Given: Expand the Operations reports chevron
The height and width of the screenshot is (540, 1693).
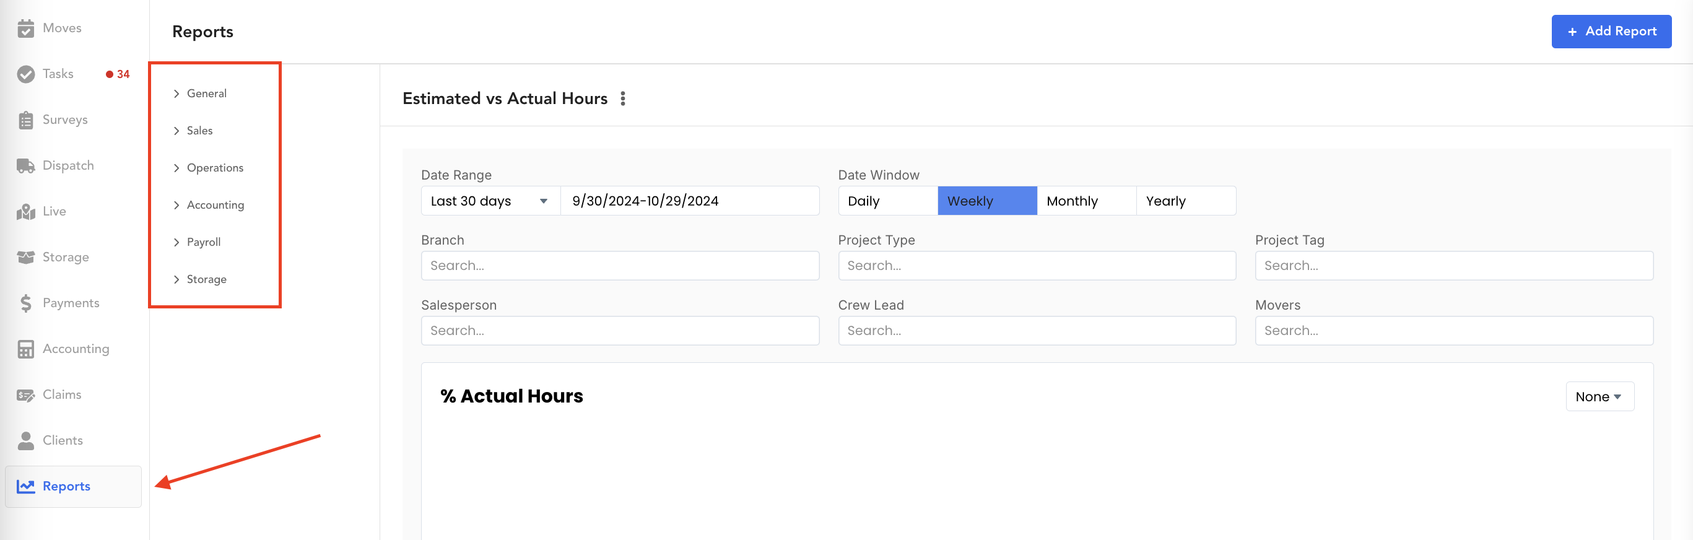Looking at the screenshot, I should coord(176,168).
